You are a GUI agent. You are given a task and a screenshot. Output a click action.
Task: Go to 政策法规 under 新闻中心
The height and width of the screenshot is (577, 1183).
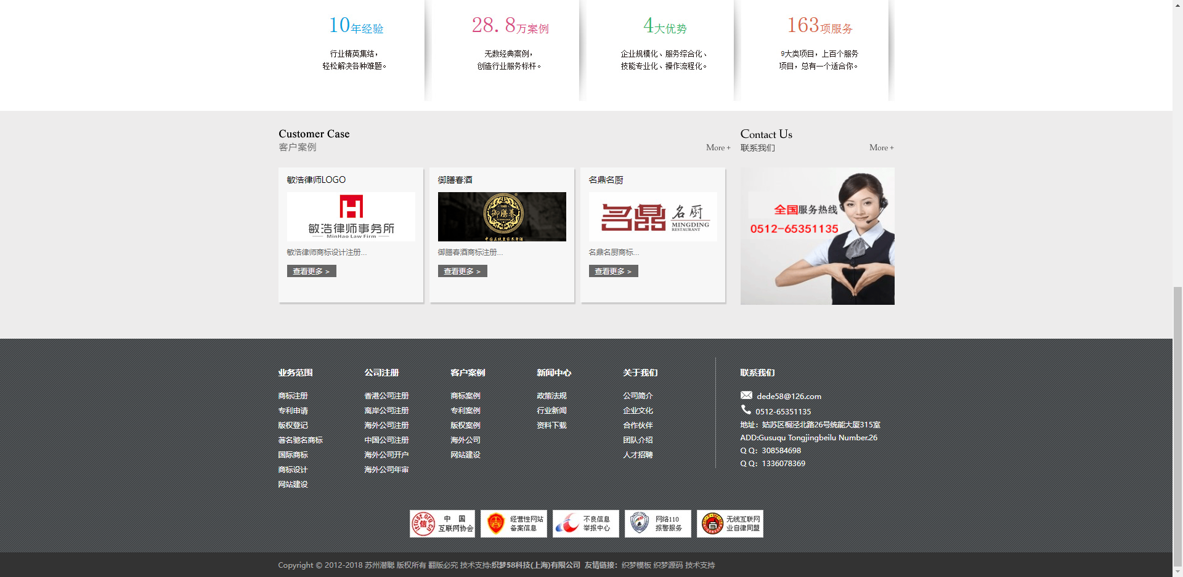pos(551,396)
